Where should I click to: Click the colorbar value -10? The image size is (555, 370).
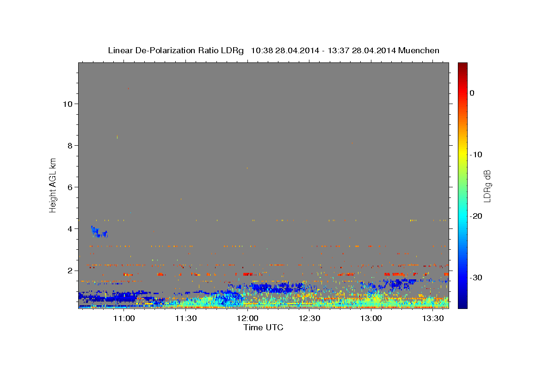[476, 154]
